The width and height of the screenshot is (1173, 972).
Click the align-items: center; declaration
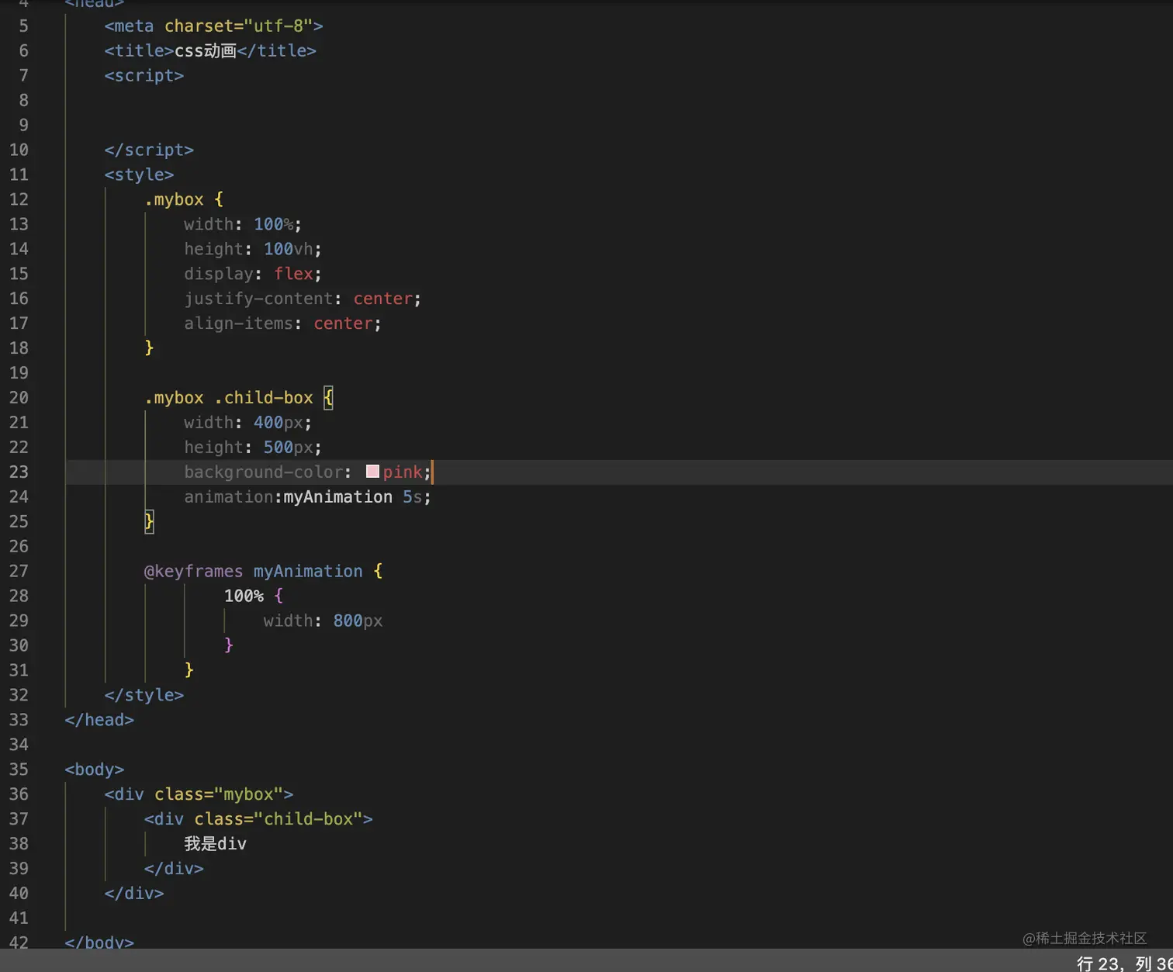282,323
